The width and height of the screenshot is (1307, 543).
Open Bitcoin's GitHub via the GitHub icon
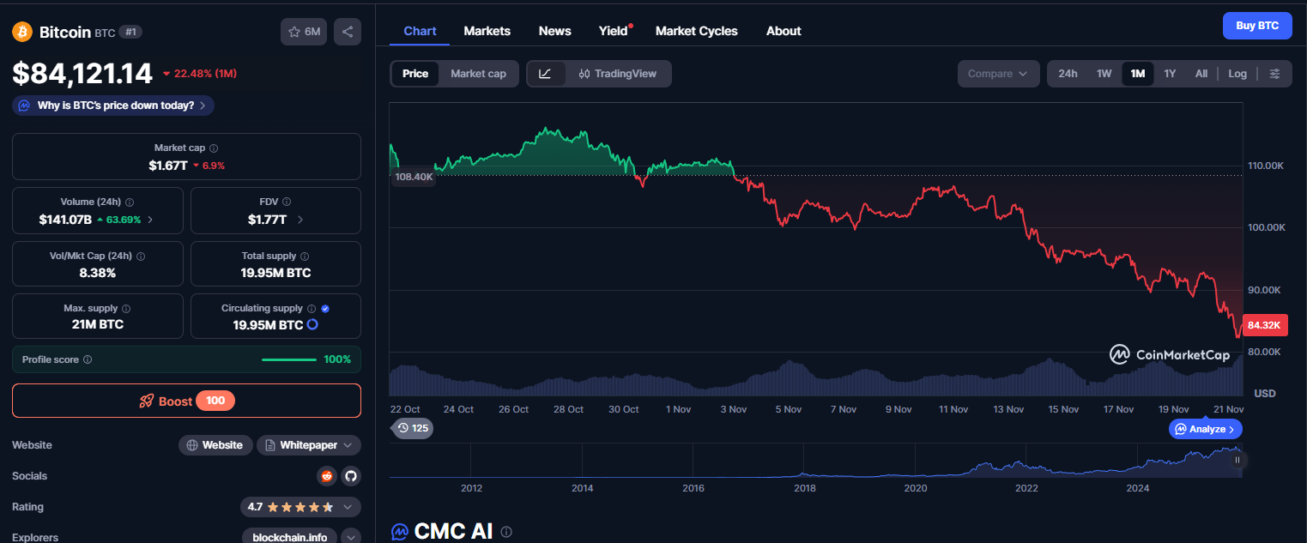(x=351, y=475)
